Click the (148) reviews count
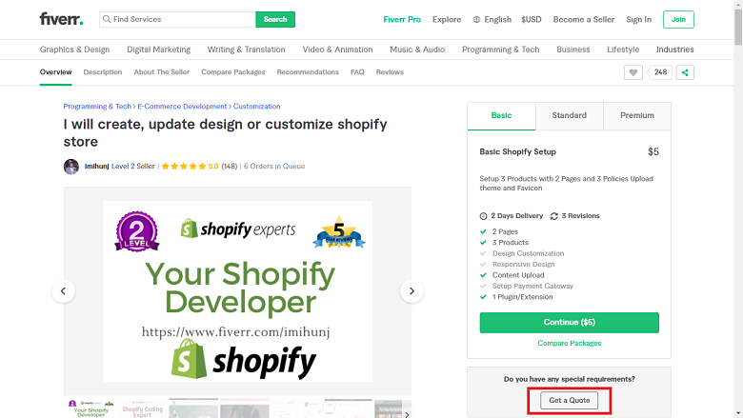Image resolution: width=743 pixels, height=418 pixels. pos(230,167)
